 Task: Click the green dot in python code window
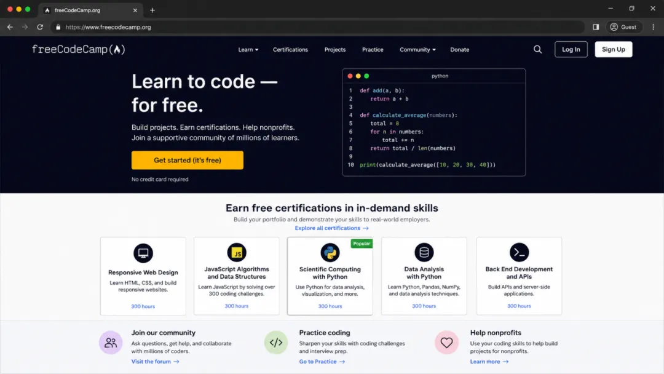click(366, 76)
